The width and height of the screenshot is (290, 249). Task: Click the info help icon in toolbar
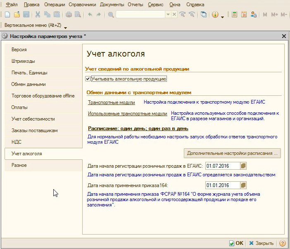coord(215,14)
